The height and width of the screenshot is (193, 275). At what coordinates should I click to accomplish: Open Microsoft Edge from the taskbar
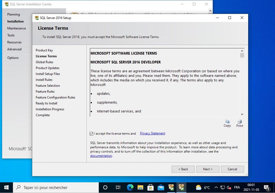tap(130, 187)
